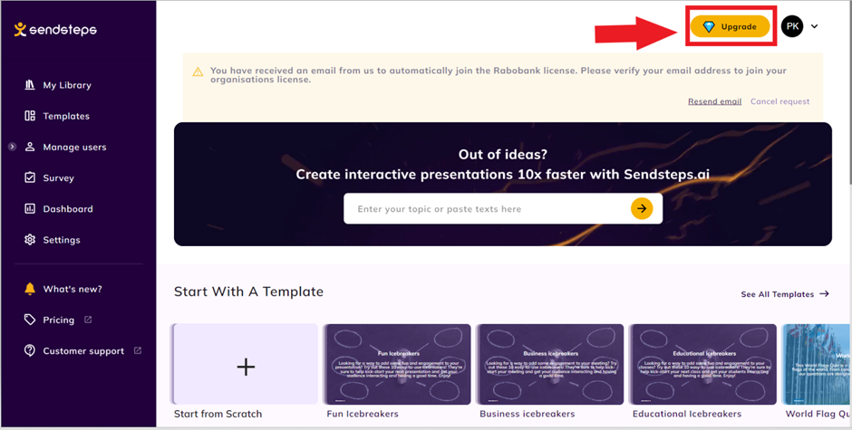Open the account dropdown arrow beside PK
Screen dimensions: 852x430
814,26
